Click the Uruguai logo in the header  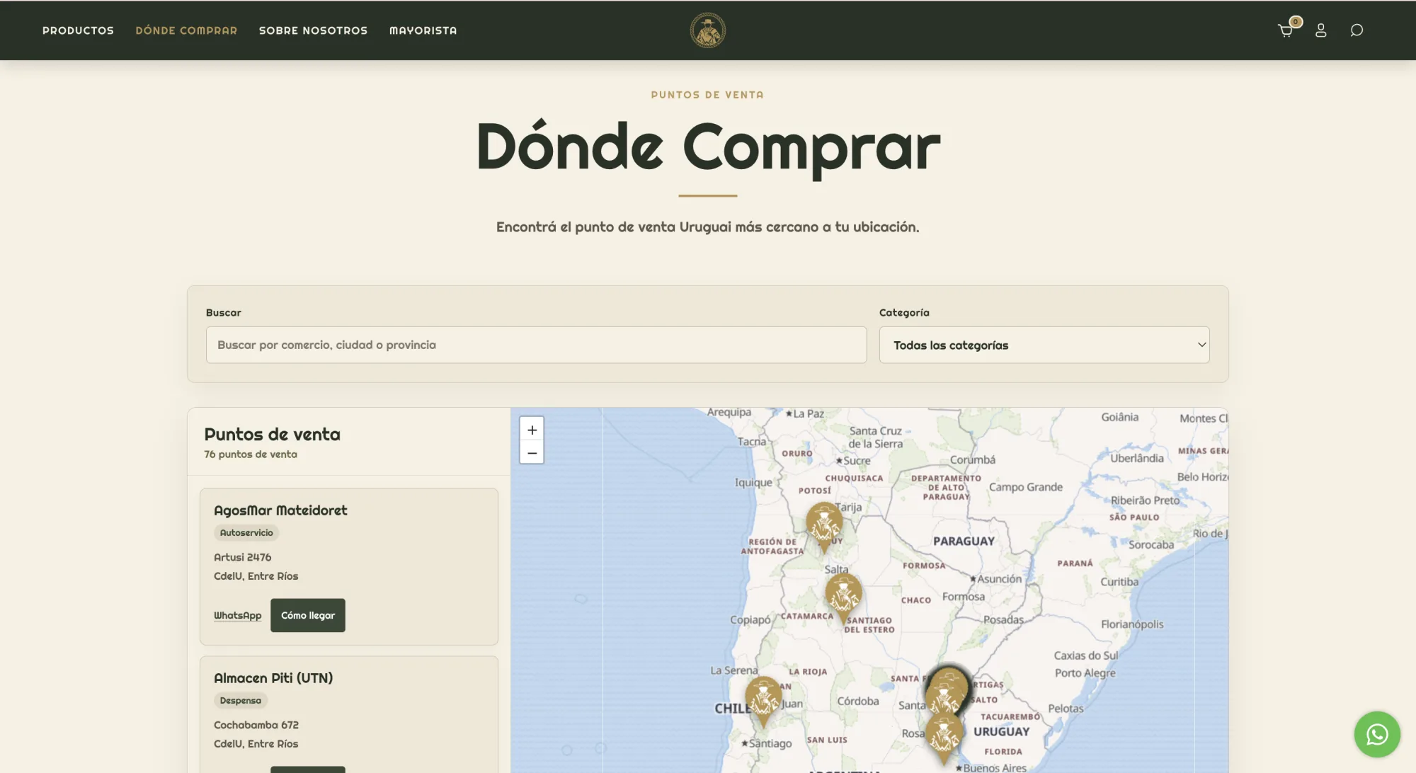(x=708, y=30)
